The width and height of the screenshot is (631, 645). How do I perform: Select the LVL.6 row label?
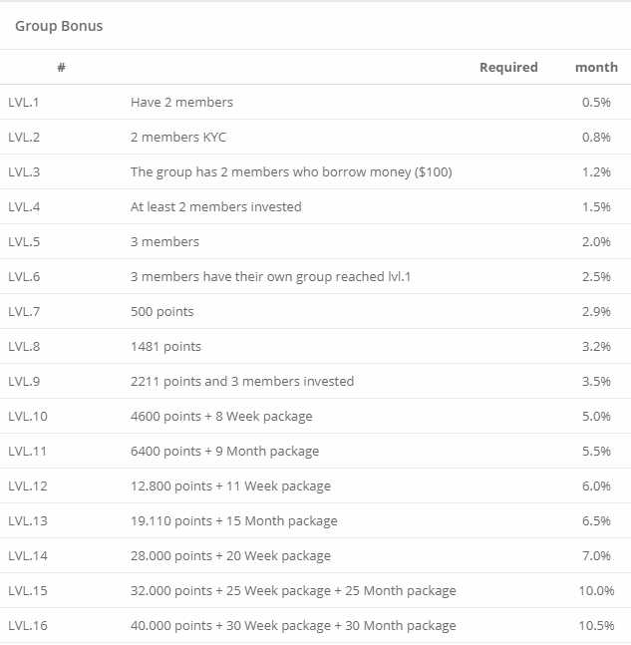click(x=24, y=276)
